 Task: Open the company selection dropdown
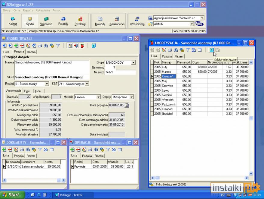click(202, 18)
